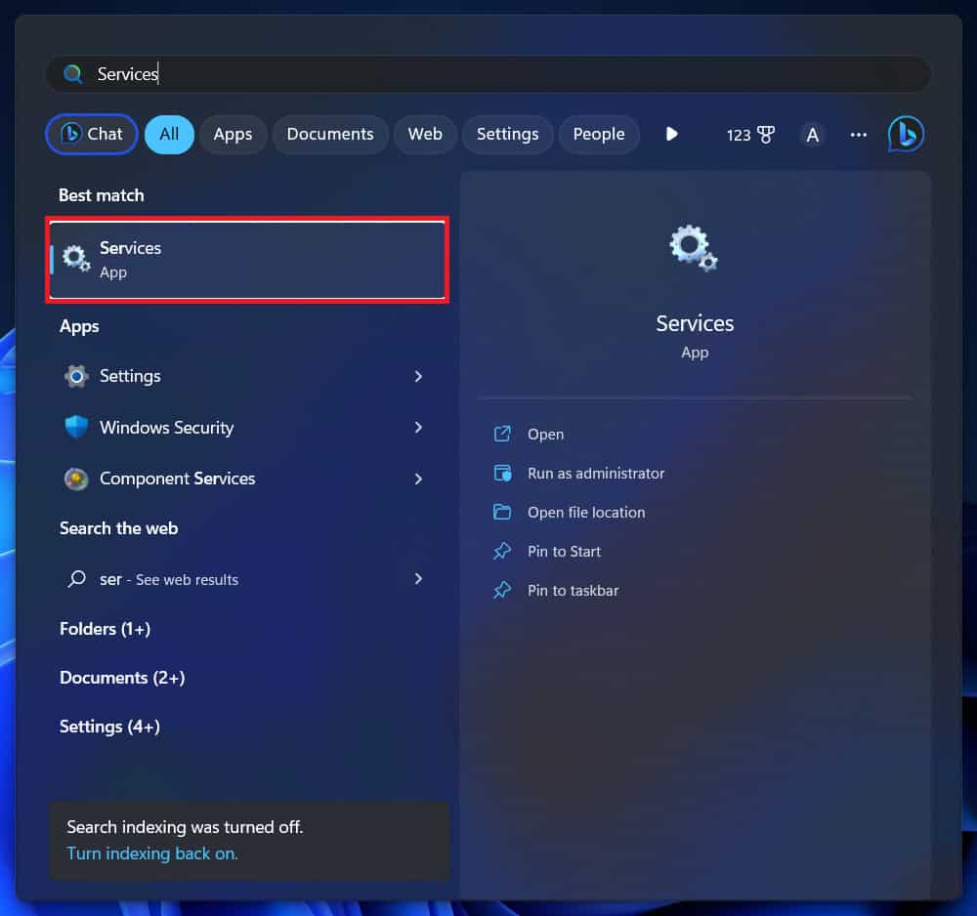Choose Open file location
This screenshot has height=916, width=977.
(586, 512)
